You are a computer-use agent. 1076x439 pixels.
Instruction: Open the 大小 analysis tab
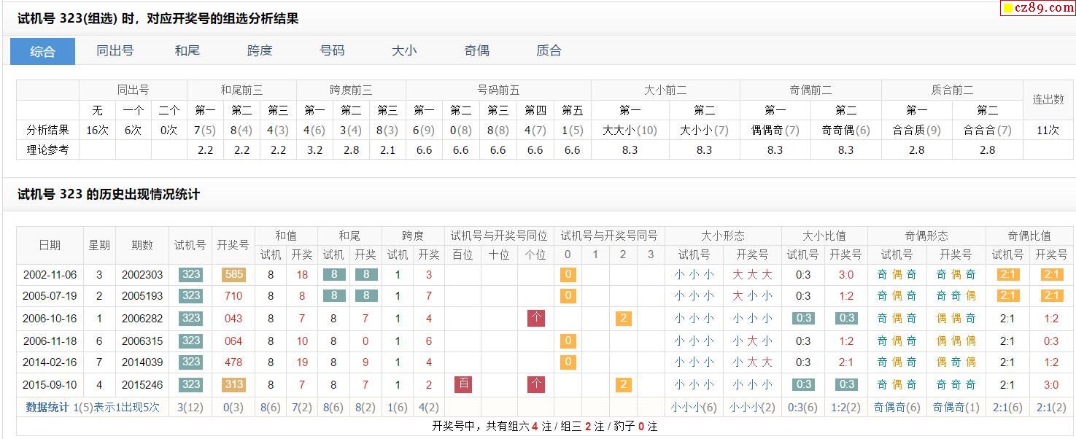(404, 51)
